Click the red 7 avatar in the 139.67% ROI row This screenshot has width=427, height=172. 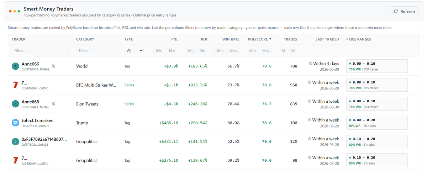15,160
